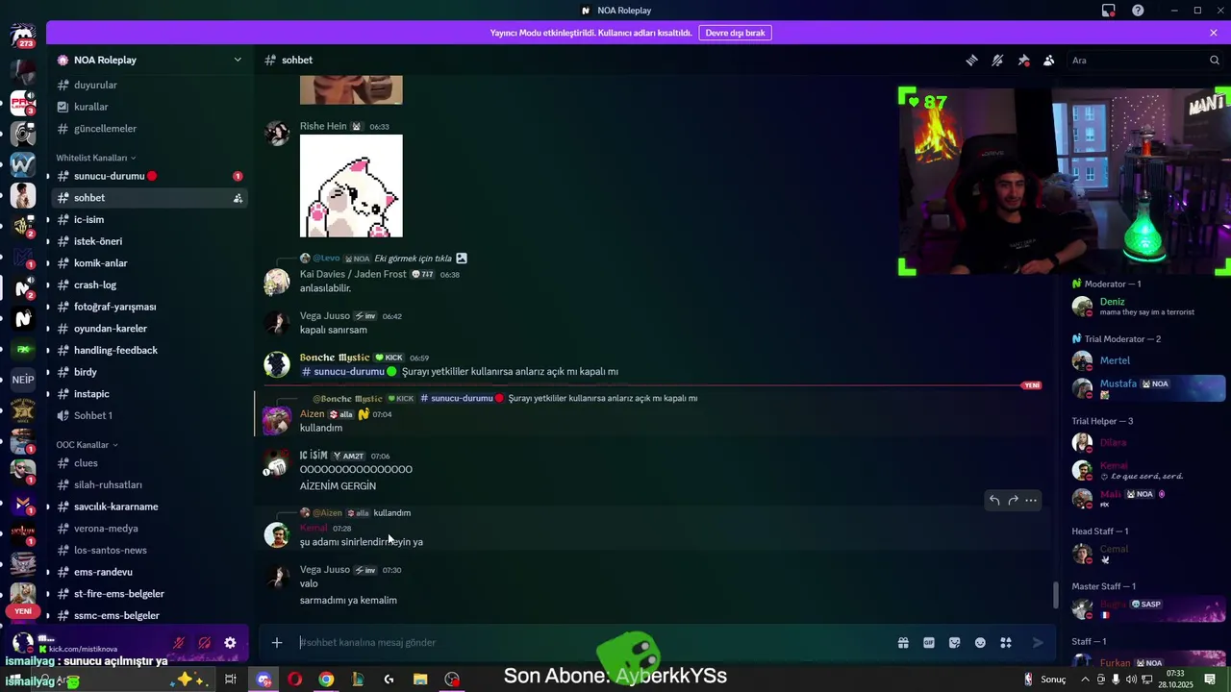This screenshot has height=692, width=1231.
Task: Open the help question mark icon
Action: point(1138,11)
